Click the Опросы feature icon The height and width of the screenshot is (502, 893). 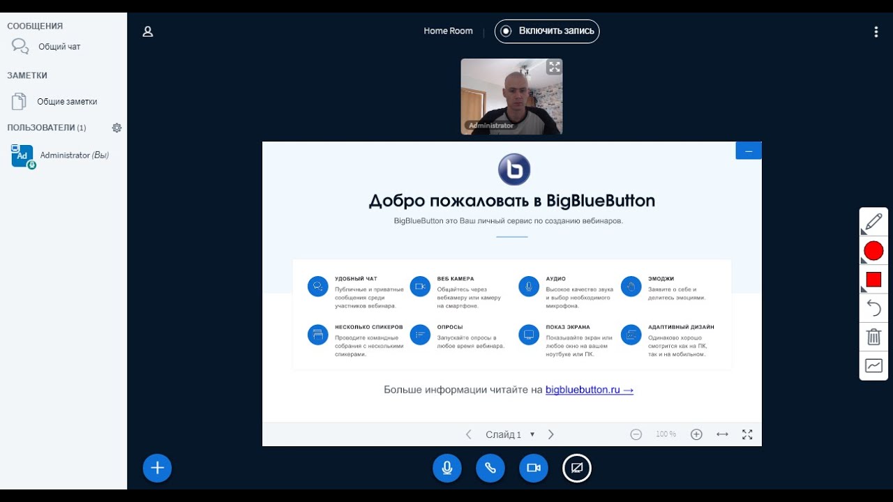pos(420,335)
